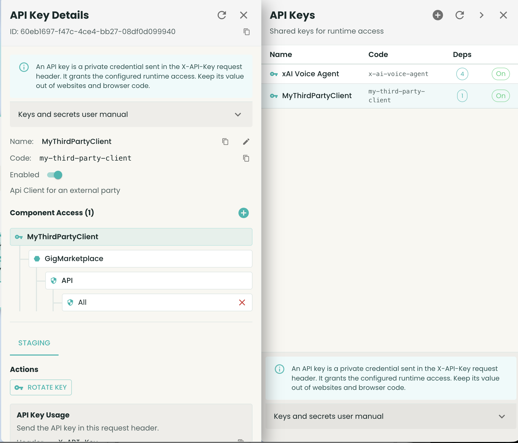
Task: Select the API tree node
Action: coord(149,281)
